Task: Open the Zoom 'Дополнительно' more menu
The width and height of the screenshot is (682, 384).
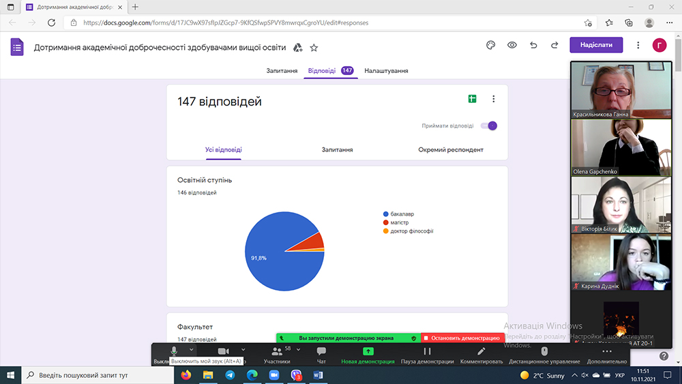Action: [x=606, y=354]
